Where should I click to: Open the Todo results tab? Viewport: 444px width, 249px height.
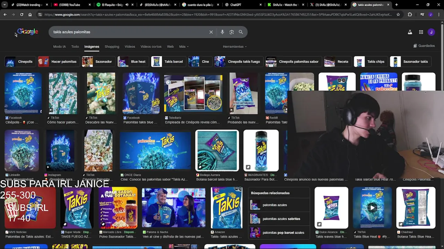75,46
